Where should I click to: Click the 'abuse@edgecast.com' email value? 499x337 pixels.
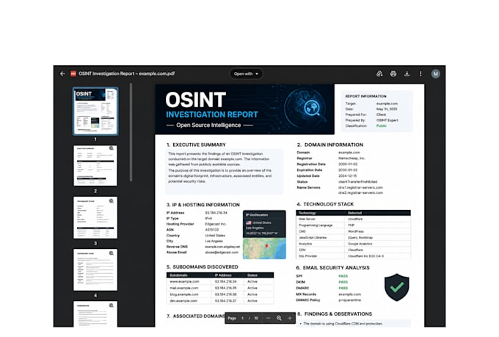pyautogui.click(x=222, y=253)
